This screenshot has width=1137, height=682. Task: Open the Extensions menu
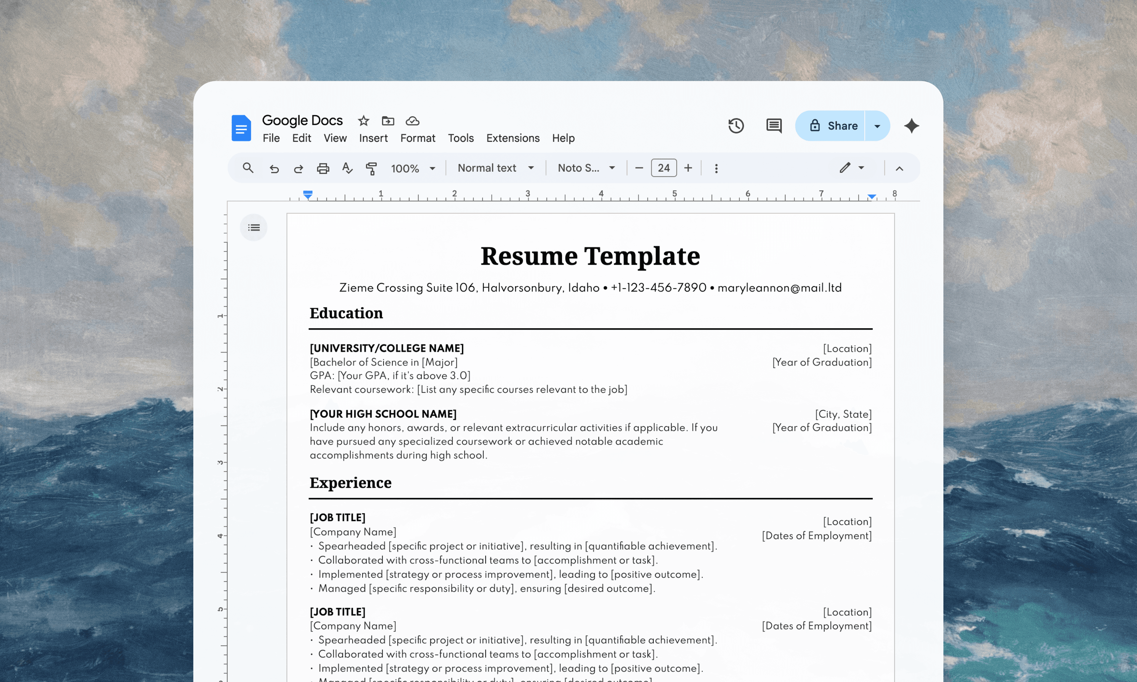tap(513, 138)
